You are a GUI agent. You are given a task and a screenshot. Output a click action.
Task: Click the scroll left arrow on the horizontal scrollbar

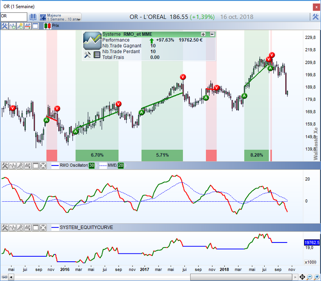click(x=11, y=277)
